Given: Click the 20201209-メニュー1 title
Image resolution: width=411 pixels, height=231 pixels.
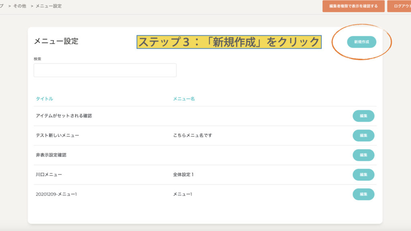Looking at the screenshot, I should [56, 195].
